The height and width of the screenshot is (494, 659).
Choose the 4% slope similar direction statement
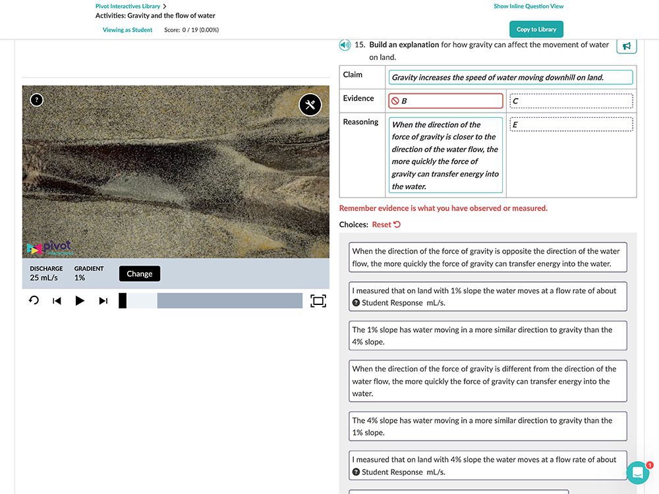[487, 426]
